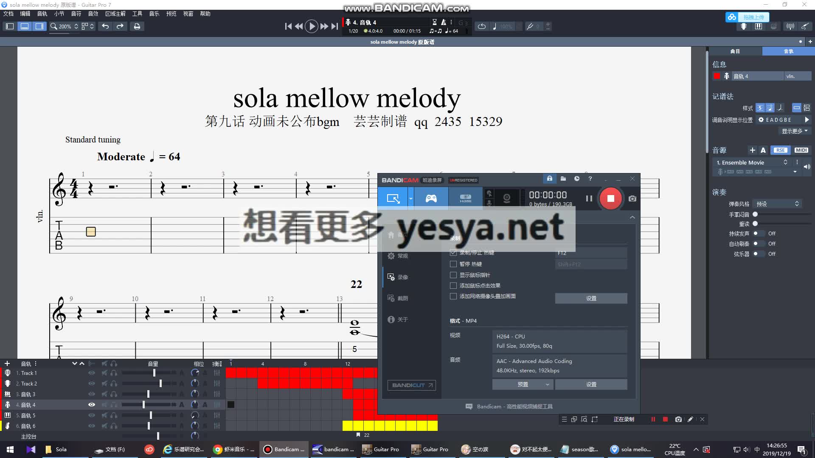Open Bandicam 预置 preset dropdown
This screenshot has height=458, width=815.
(x=523, y=384)
